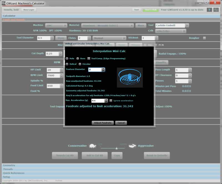
Task: Toggle the Rougher checkbox
Action: [x=204, y=38]
